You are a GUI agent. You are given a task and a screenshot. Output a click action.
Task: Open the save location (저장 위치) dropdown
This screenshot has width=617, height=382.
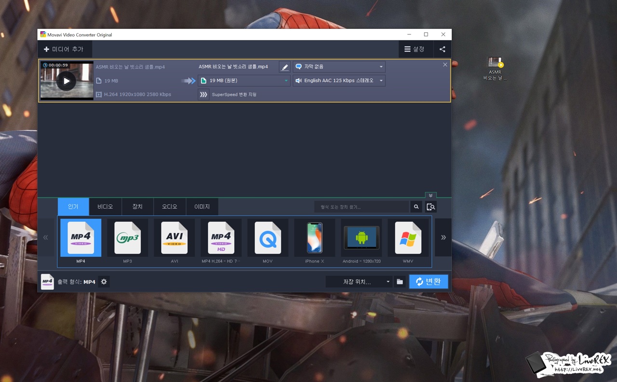click(x=359, y=282)
